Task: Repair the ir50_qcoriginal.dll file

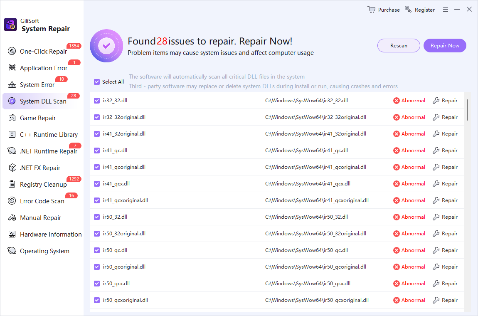Action: 445,267
